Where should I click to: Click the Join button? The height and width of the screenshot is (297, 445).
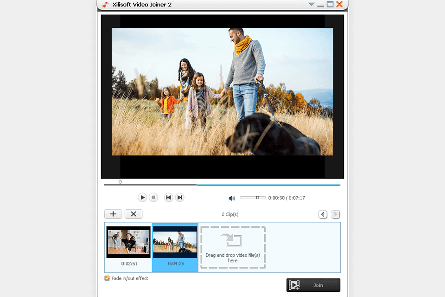[x=313, y=285]
